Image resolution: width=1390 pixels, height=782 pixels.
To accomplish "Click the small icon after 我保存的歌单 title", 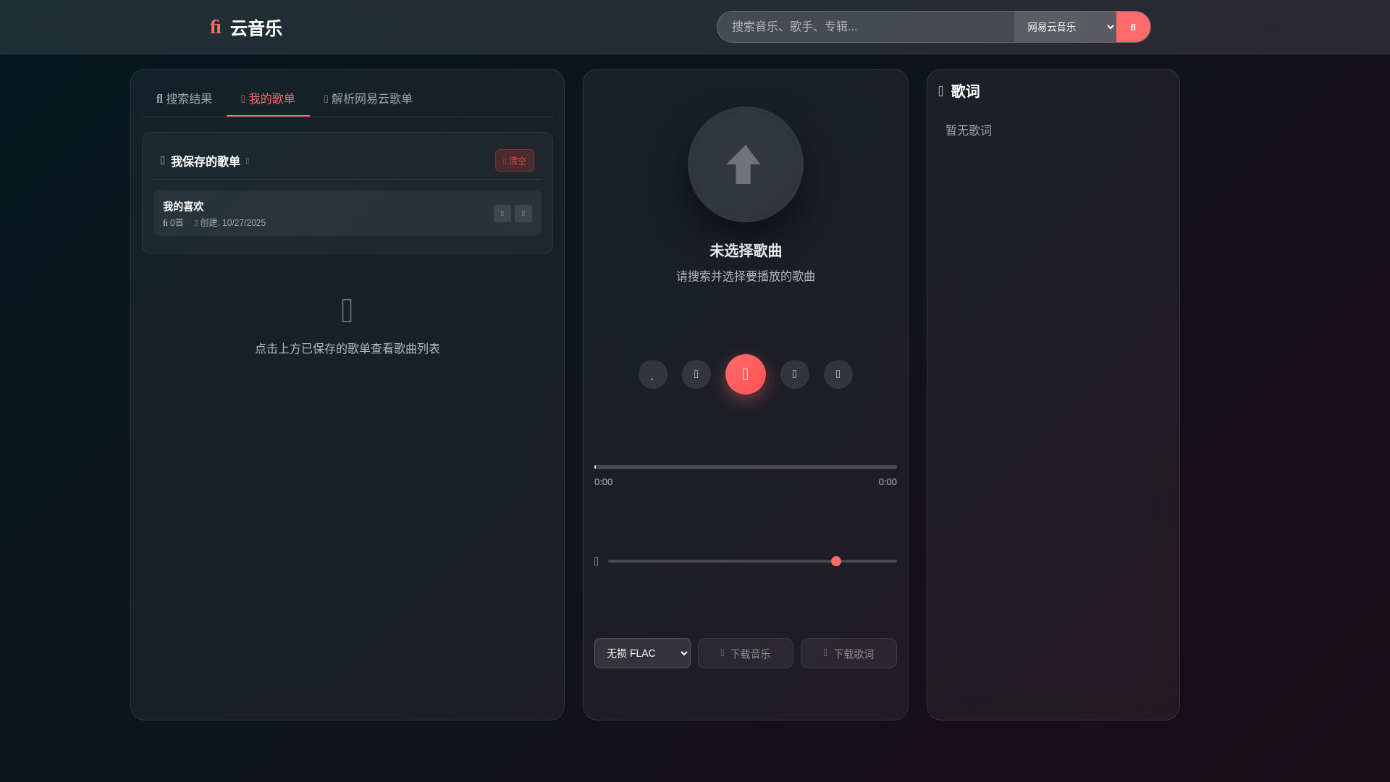I will pos(248,161).
